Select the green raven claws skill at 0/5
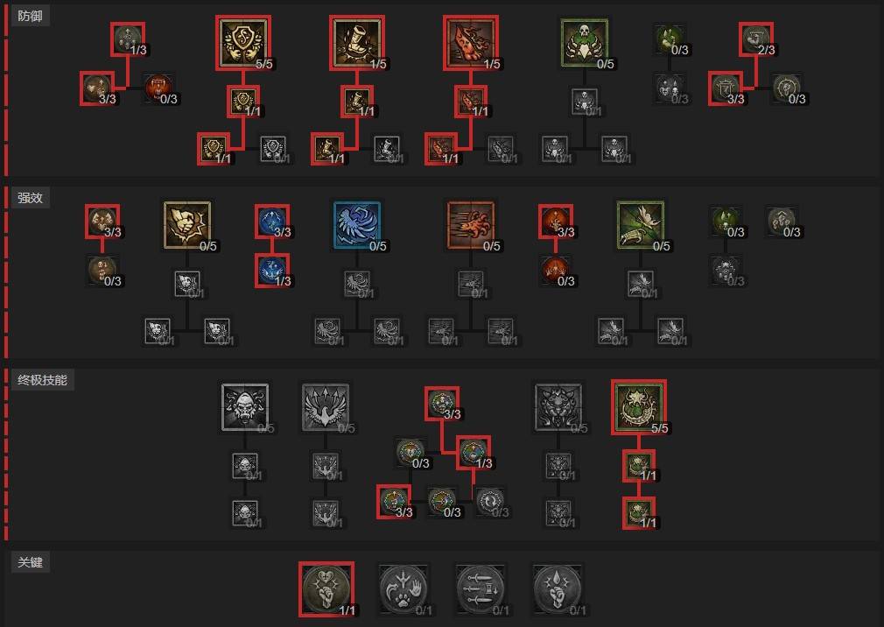The width and height of the screenshot is (884, 627). [x=641, y=225]
